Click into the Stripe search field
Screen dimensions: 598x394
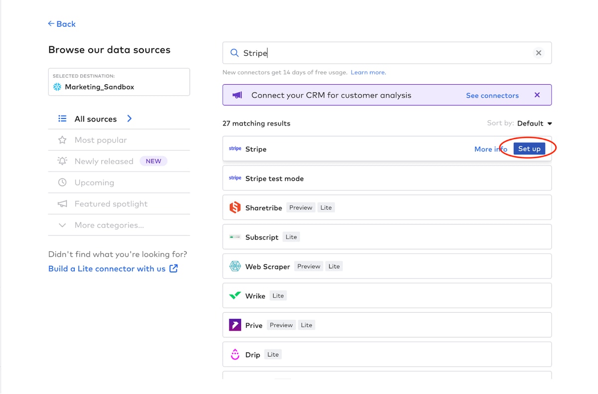[x=387, y=53]
